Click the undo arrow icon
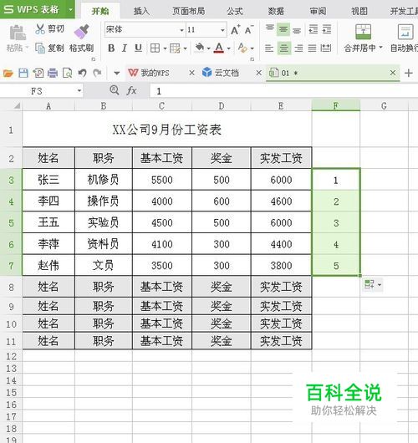The image size is (418, 443). (82, 74)
